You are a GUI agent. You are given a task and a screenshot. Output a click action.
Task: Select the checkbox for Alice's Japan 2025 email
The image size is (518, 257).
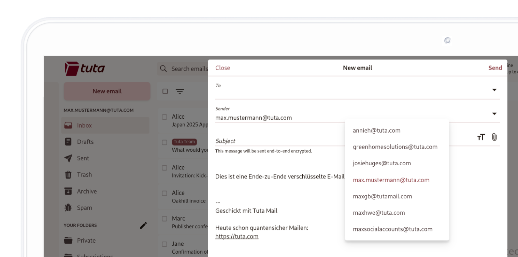[x=165, y=117]
